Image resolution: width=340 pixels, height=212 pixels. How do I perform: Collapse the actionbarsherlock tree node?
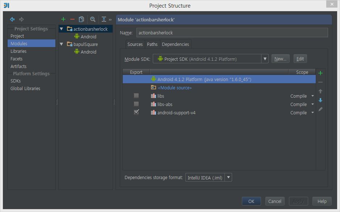[x=62, y=29]
